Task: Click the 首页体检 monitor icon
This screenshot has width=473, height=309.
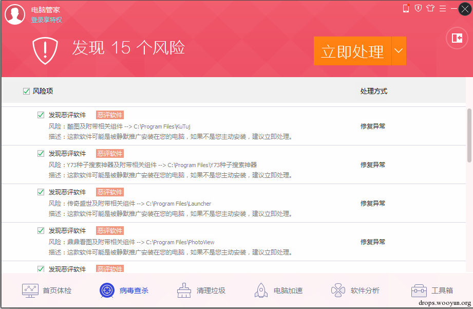Action: [x=30, y=290]
